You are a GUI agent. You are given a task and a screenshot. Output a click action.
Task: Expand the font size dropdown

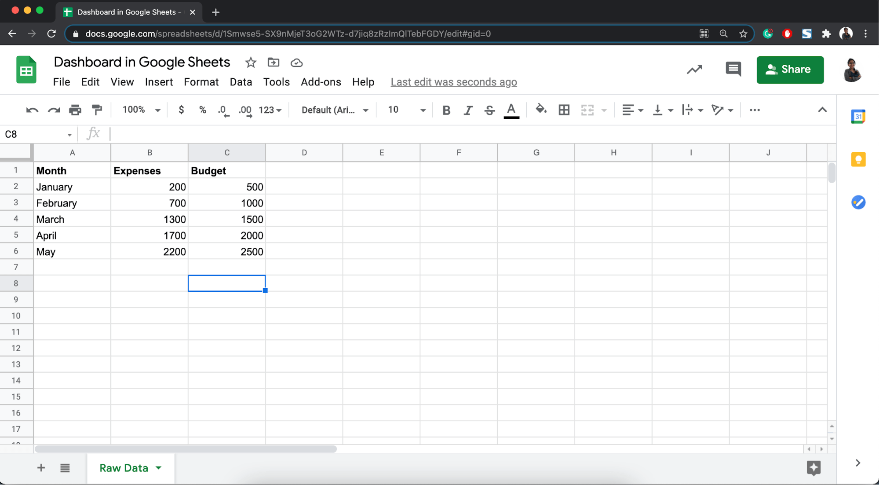(x=423, y=110)
